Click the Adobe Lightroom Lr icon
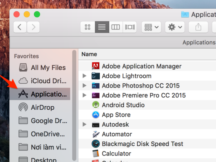This screenshot has height=162, width=216. pos(96,76)
